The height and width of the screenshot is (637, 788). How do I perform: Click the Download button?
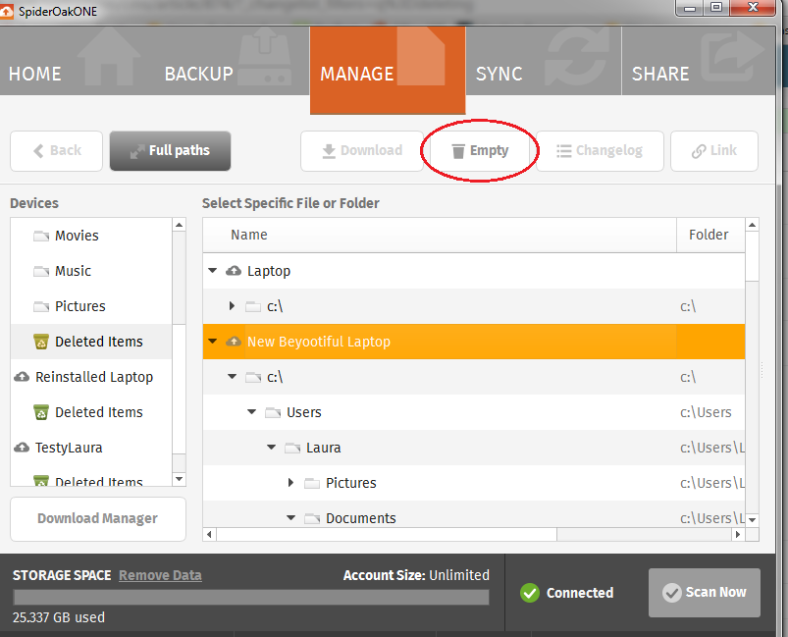pyautogui.click(x=362, y=151)
